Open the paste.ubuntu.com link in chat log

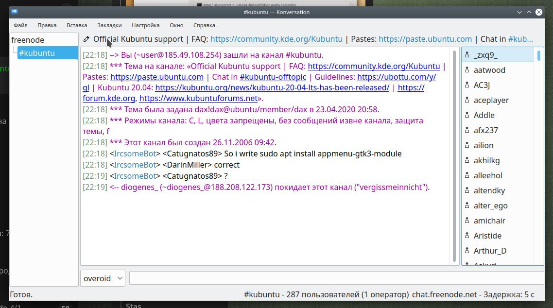click(157, 77)
